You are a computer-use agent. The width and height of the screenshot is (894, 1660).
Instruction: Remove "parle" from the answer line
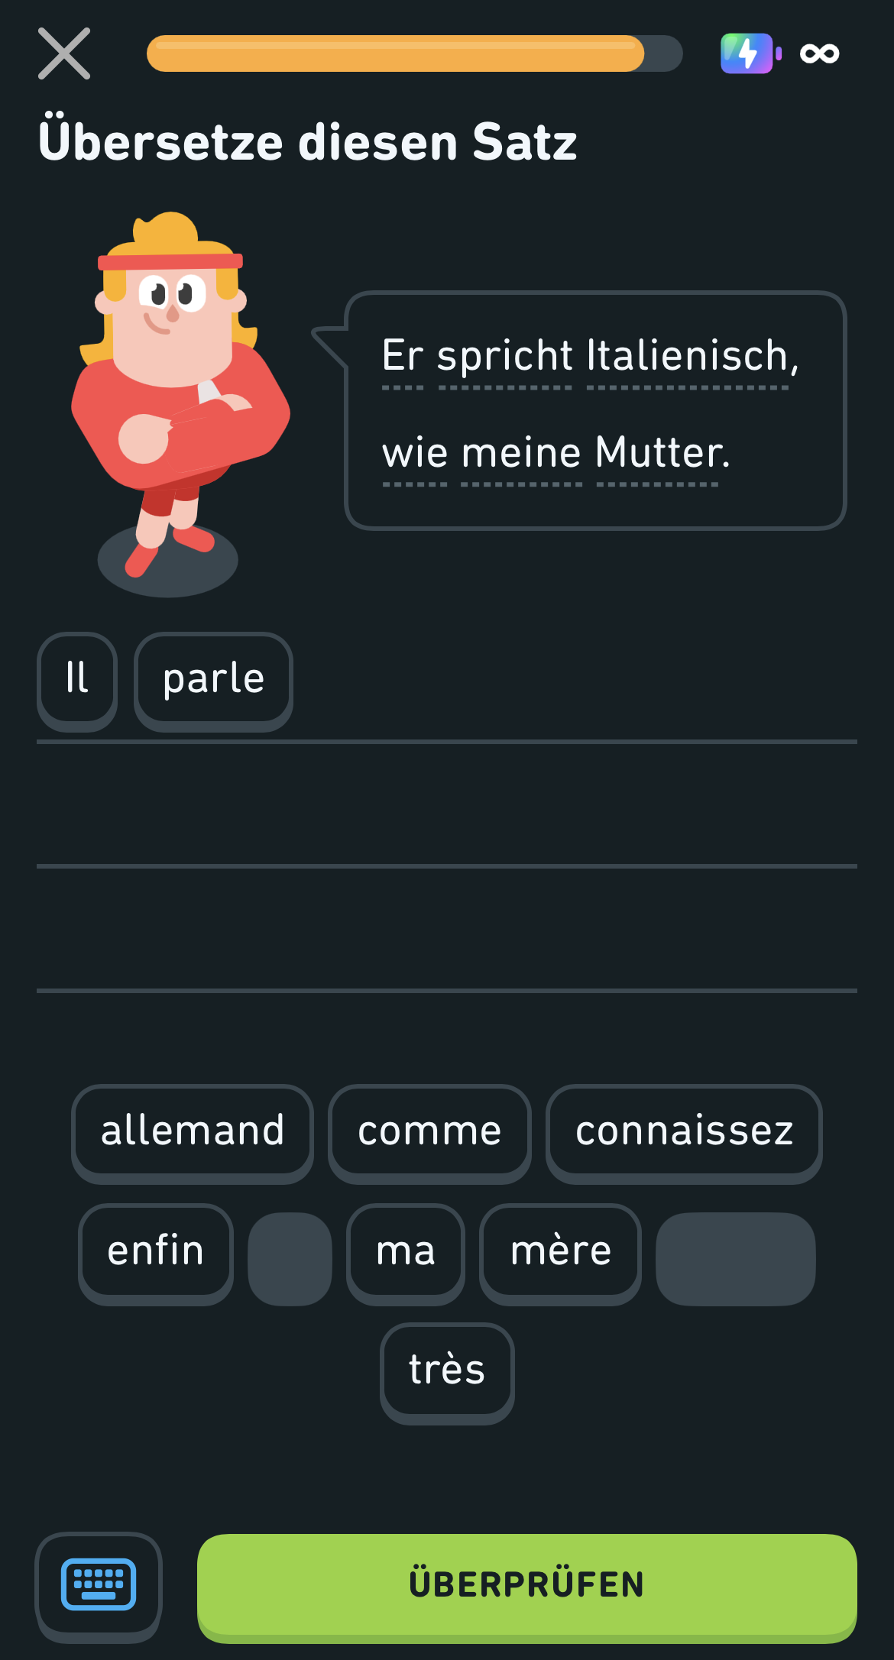[213, 678]
